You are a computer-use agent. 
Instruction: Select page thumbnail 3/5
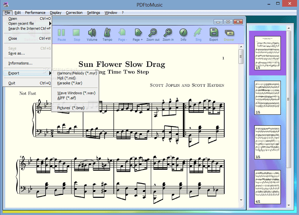point(267,142)
